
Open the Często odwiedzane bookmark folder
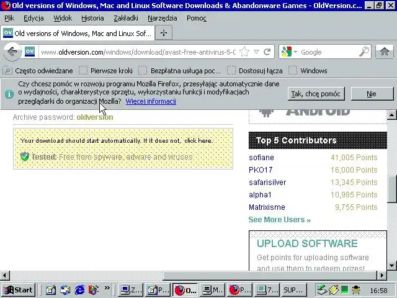tap(38, 70)
